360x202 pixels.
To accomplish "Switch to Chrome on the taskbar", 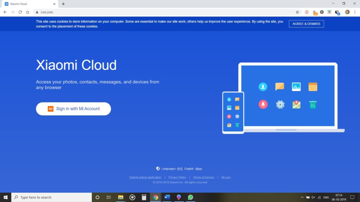I will coord(155,197).
